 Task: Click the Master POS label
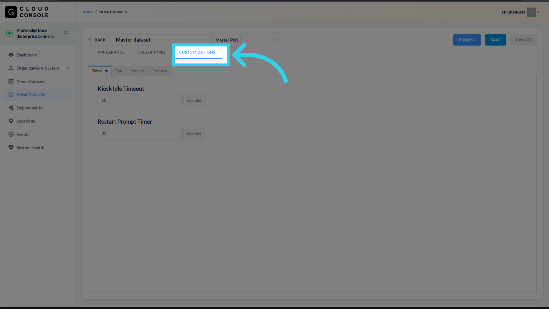227,40
